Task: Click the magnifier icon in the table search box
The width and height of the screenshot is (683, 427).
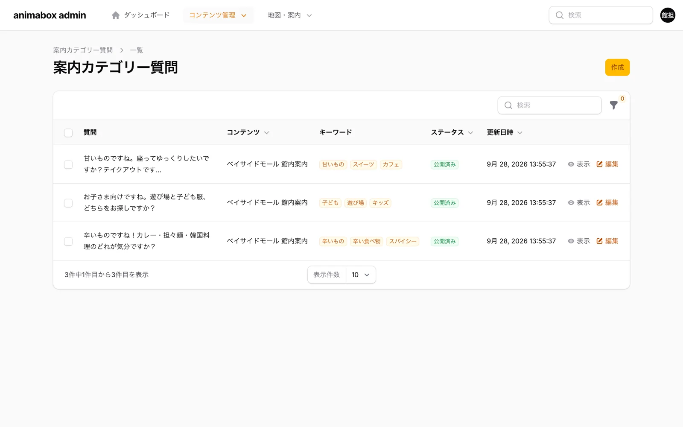Action: (508, 105)
